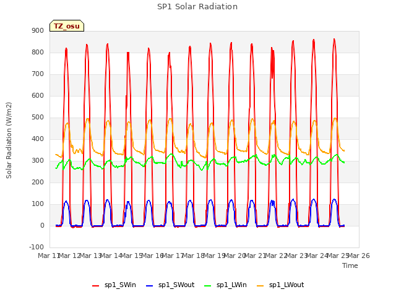
Task: Click the sp1_LWout legend entry
Action: point(280,285)
